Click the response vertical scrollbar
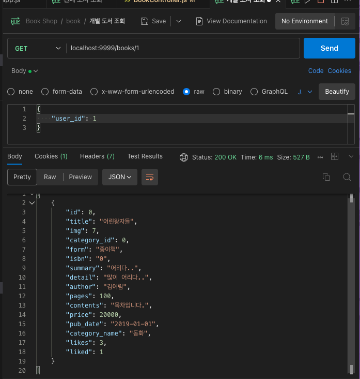The width and height of the screenshot is (360, 379). (x=351, y=284)
